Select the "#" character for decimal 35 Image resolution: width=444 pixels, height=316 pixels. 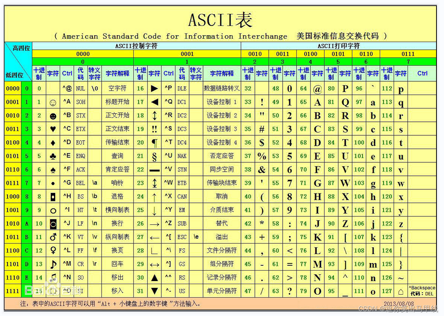[262, 129]
